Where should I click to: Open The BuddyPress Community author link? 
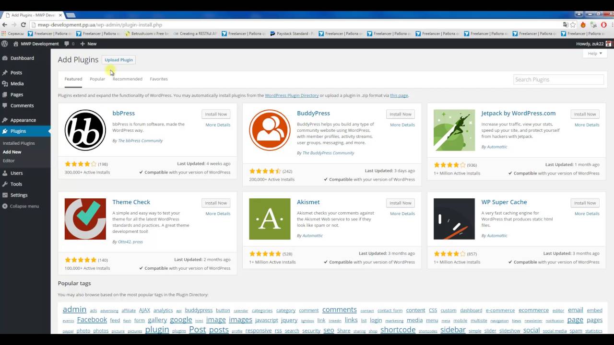tap(328, 153)
